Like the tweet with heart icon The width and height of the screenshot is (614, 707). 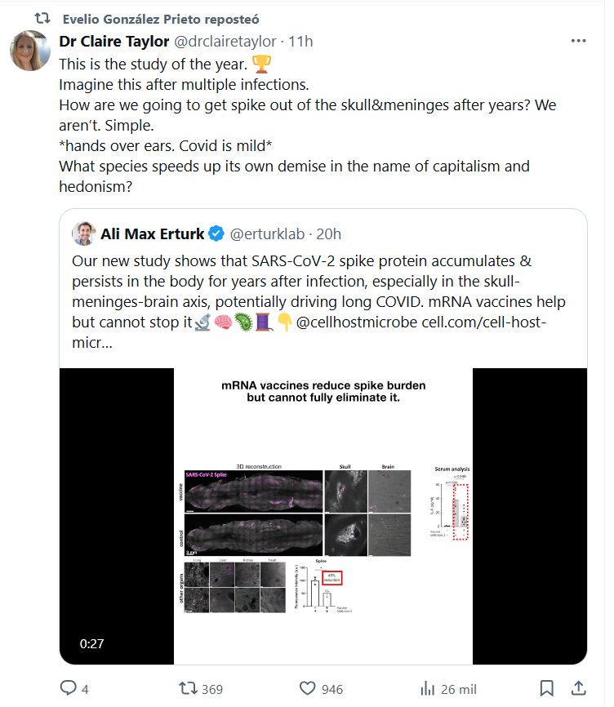click(x=309, y=689)
